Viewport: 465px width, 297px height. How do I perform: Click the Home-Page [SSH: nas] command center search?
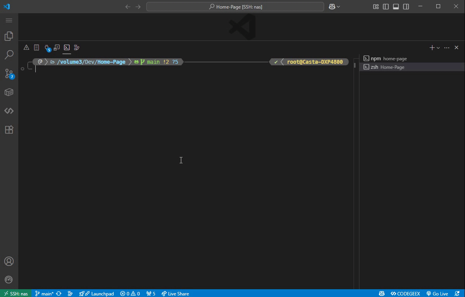pyautogui.click(x=235, y=7)
